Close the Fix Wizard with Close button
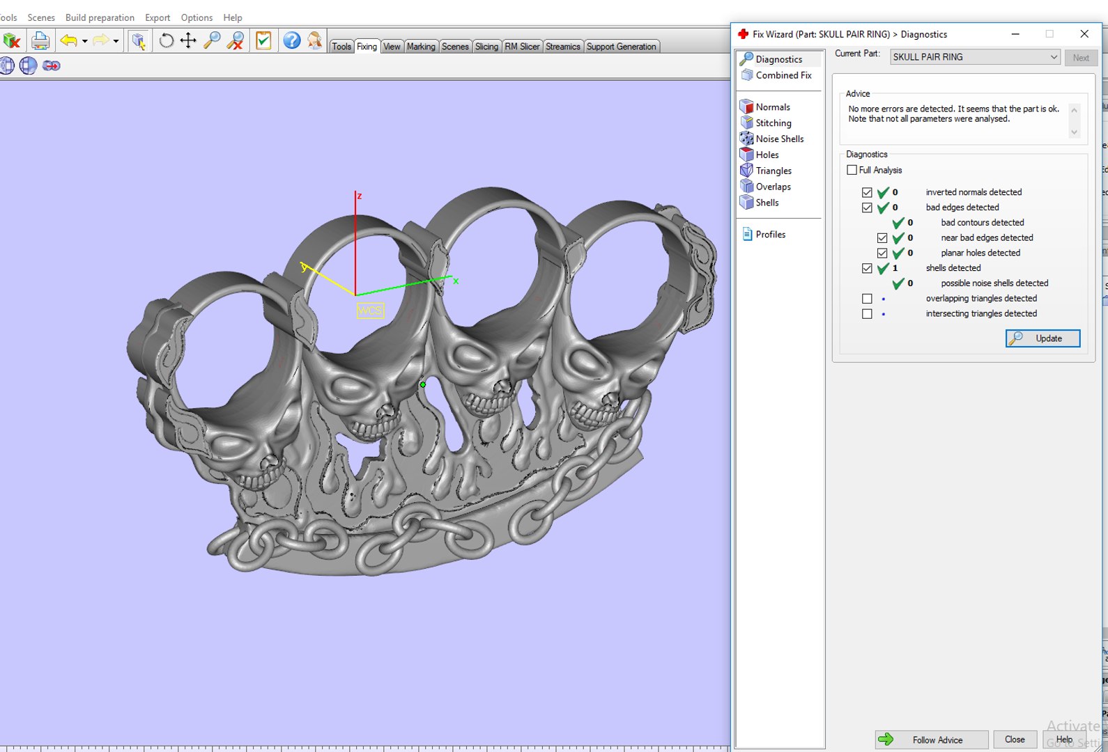 tap(1015, 739)
